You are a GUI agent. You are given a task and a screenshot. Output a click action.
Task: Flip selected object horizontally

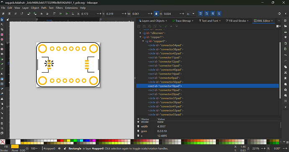pos(41,14)
